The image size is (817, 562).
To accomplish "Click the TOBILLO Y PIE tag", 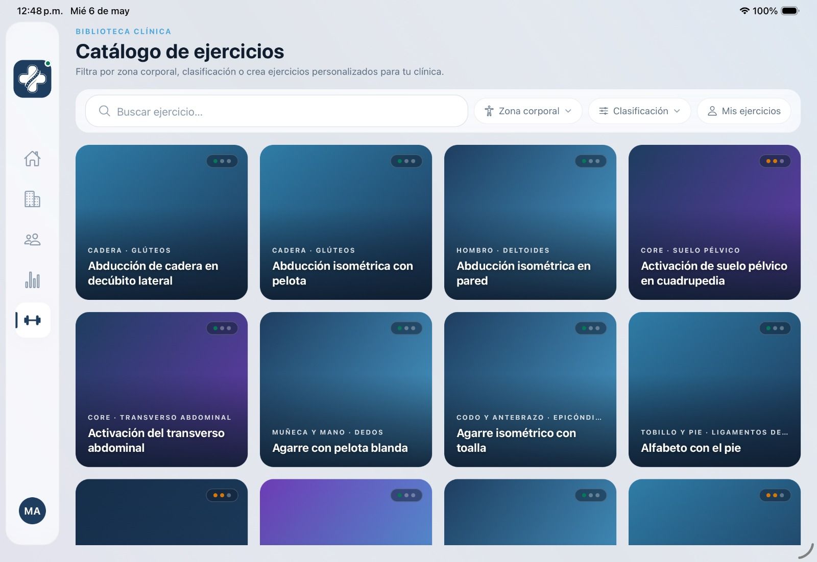I will 714,432.
